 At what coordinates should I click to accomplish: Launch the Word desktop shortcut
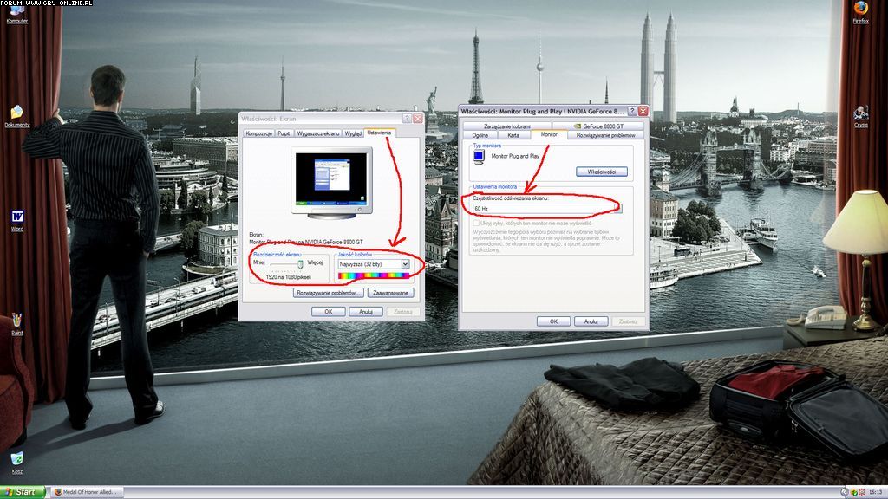pos(17,217)
